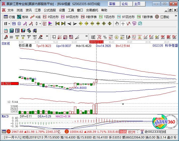Open the 江恩 menu

tap(38, 10)
